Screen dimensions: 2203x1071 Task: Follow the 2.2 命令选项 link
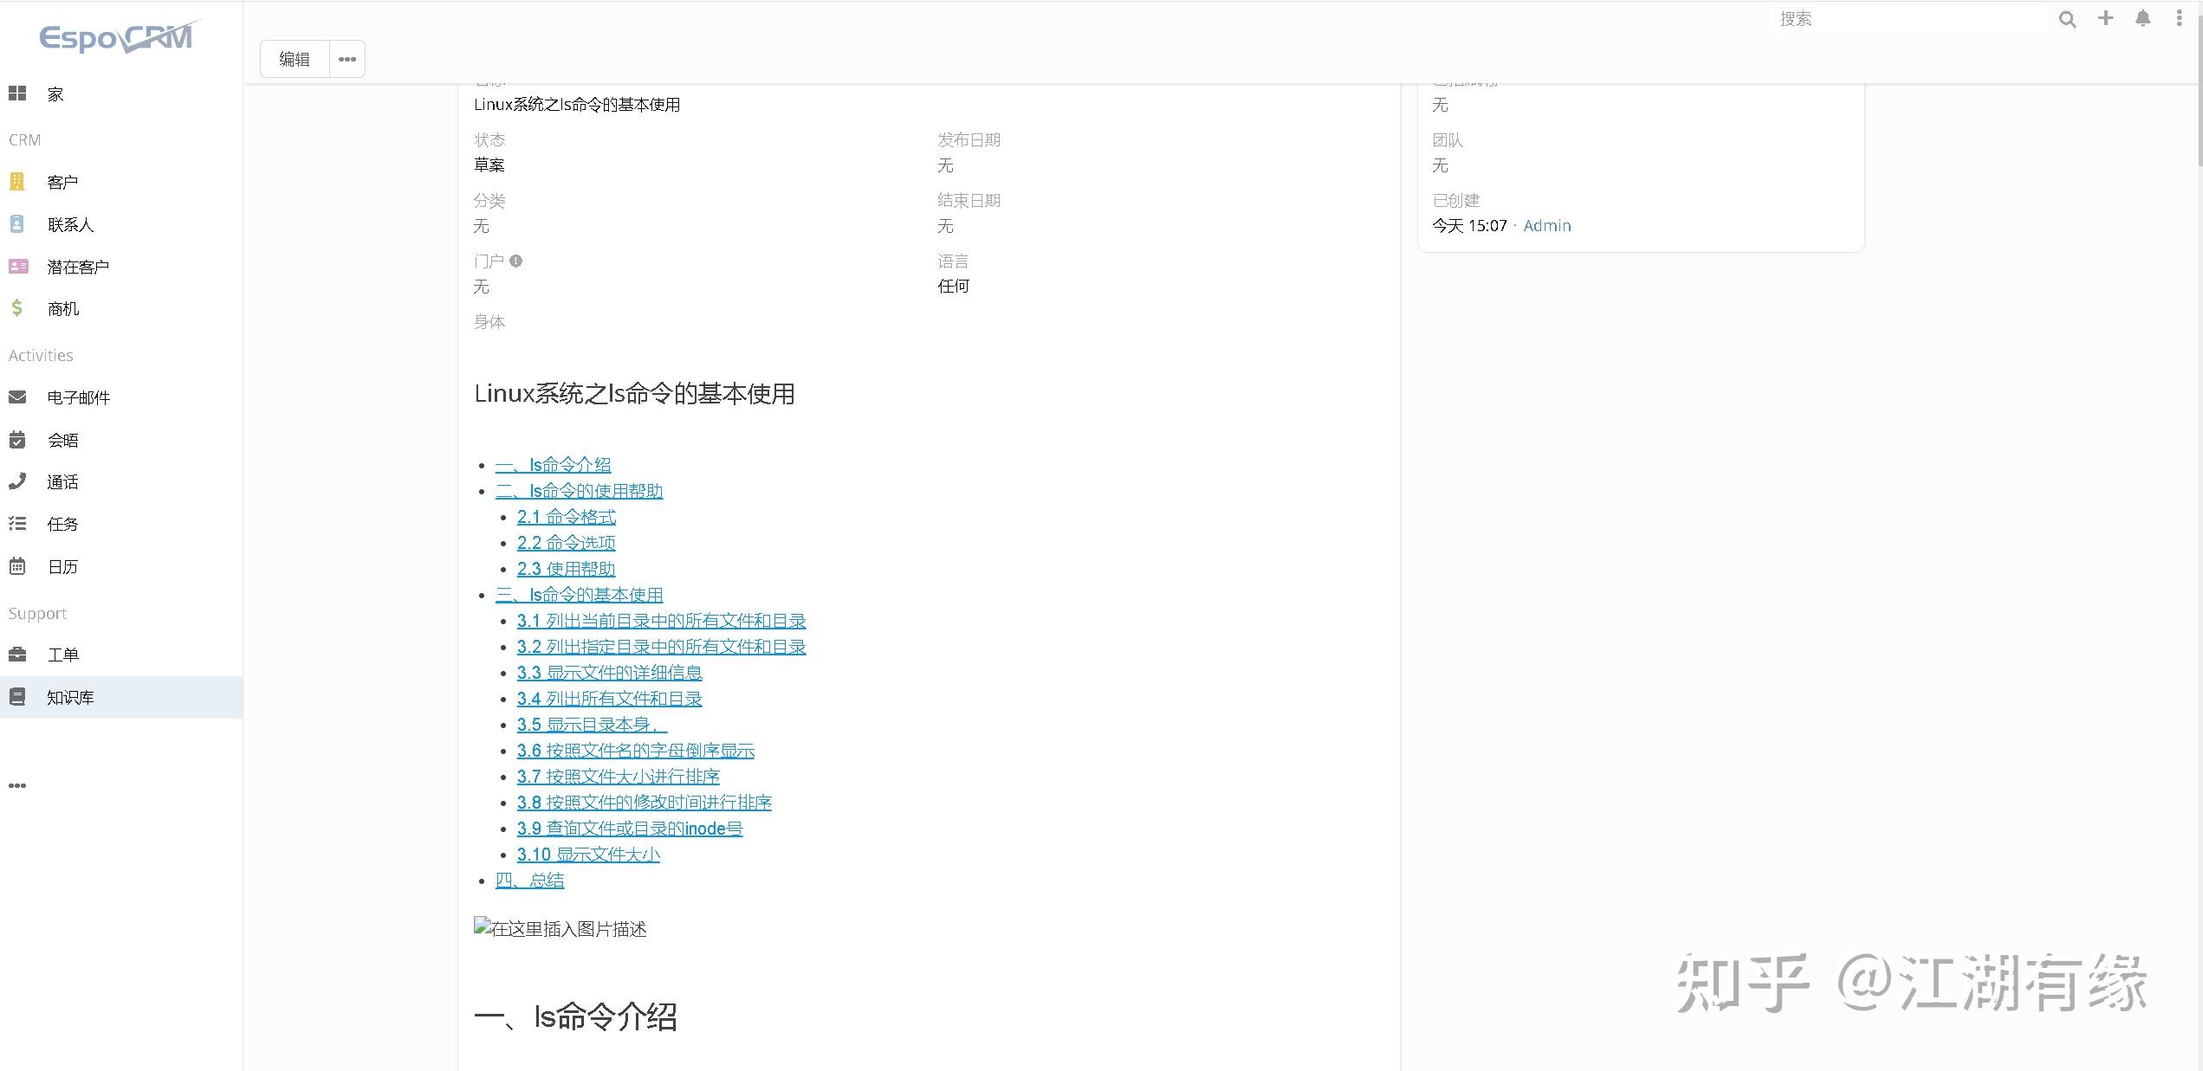tap(566, 543)
